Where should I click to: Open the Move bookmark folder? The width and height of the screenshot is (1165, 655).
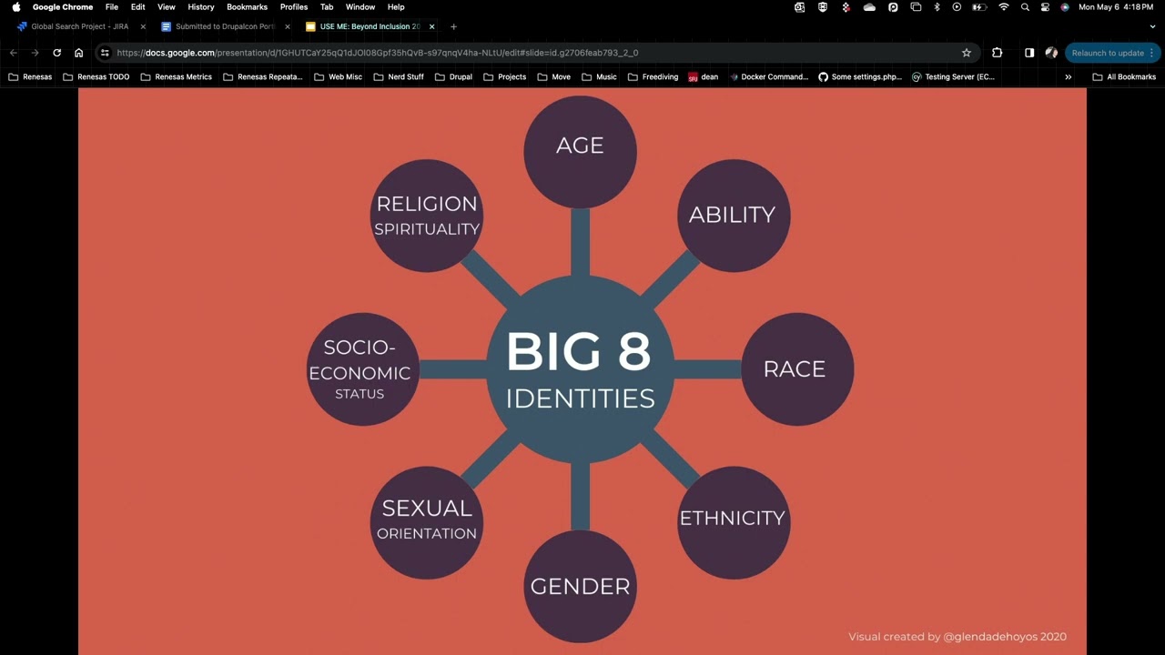point(553,77)
